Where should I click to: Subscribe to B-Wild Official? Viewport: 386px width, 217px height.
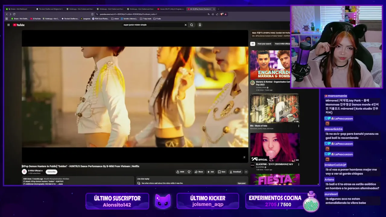[52, 172]
